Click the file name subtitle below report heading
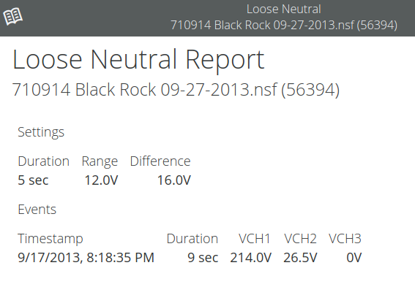Viewport: 415px width, 287px height. coord(176,90)
